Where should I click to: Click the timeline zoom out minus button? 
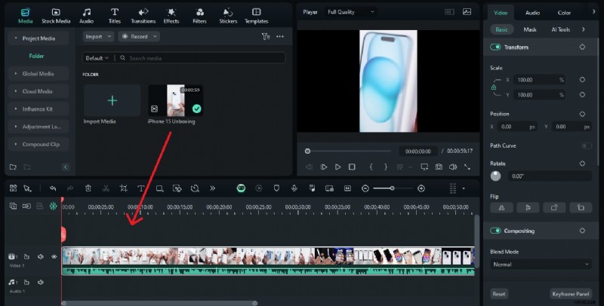[x=365, y=188]
